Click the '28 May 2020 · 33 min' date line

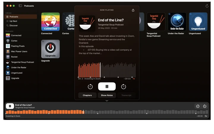[108, 28]
